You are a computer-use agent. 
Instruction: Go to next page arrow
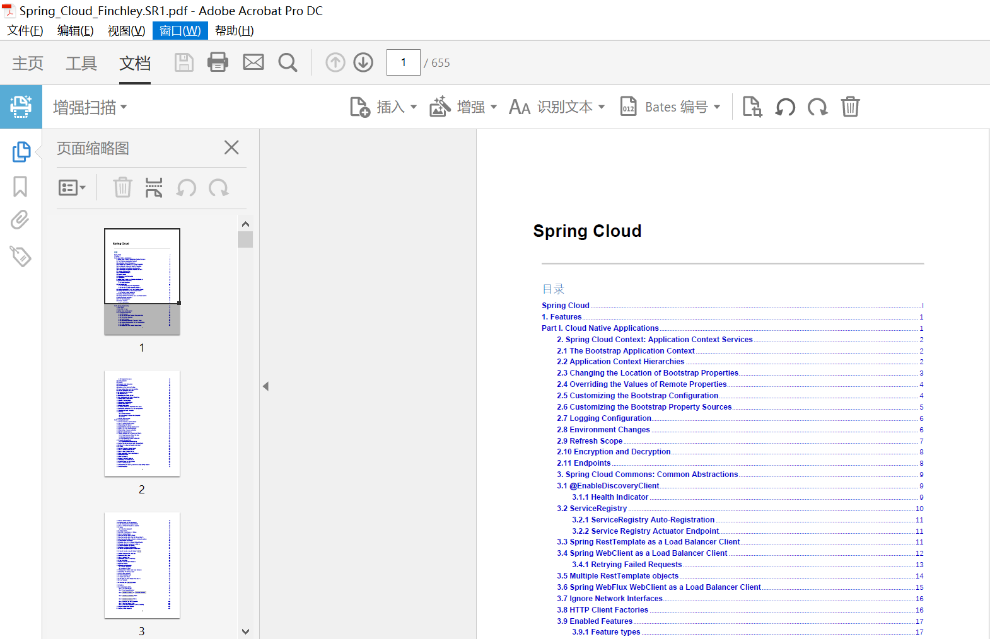click(x=363, y=62)
